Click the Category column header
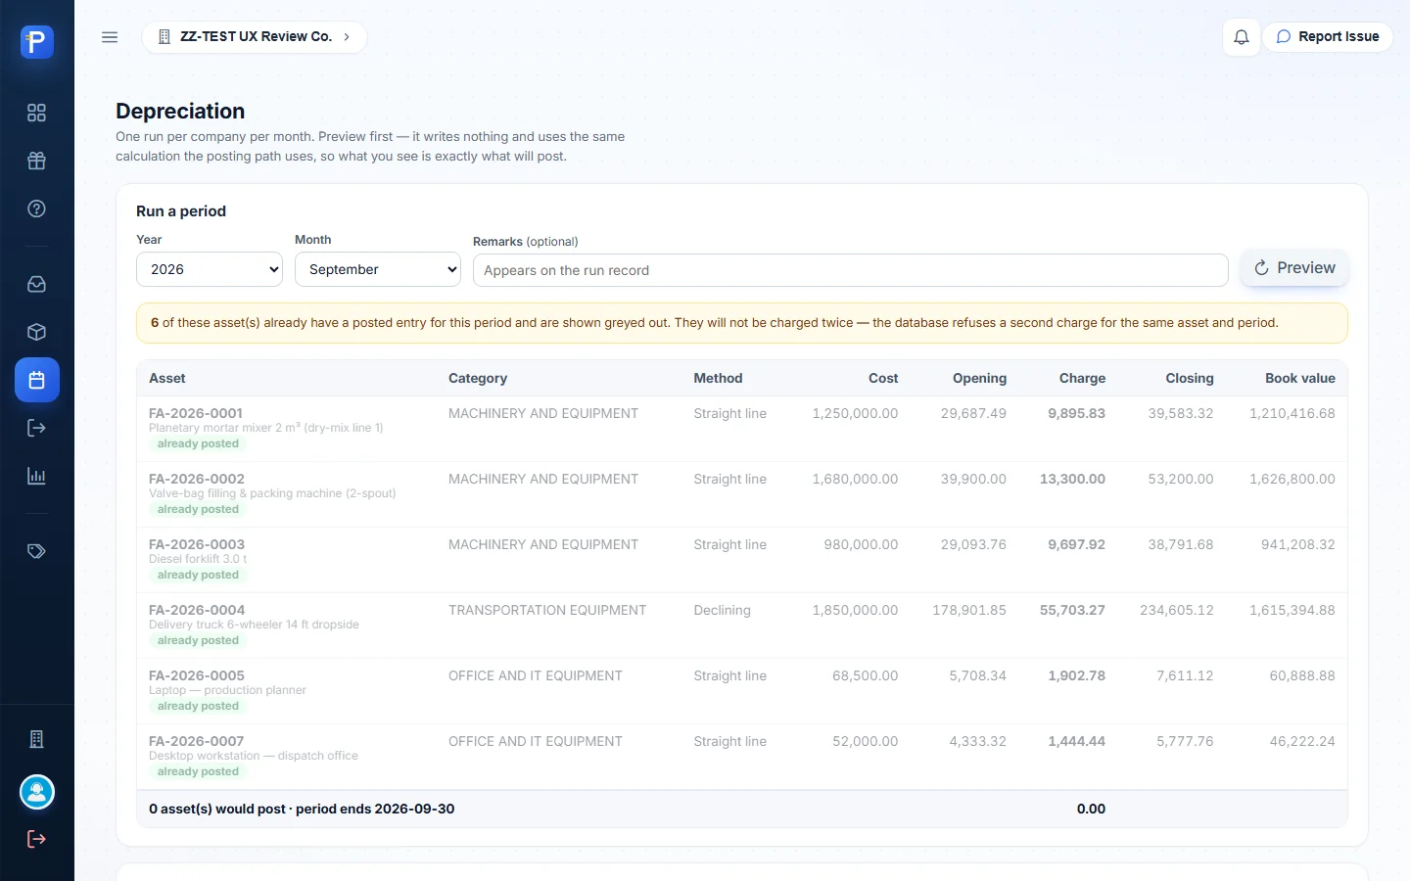Viewport: 1410px width, 881px height. (x=478, y=378)
